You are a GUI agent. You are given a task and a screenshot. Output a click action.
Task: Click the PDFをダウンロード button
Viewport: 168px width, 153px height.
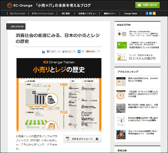pyautogui.click(x=82, y=139)
